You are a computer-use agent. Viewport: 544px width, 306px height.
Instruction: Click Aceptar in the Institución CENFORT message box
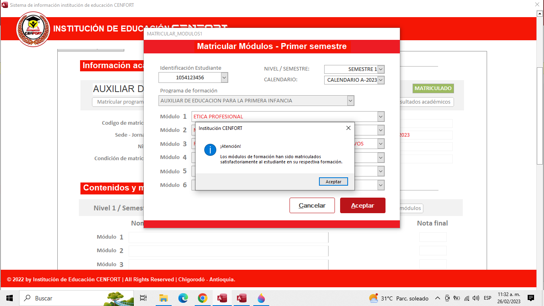pos(333,182)
